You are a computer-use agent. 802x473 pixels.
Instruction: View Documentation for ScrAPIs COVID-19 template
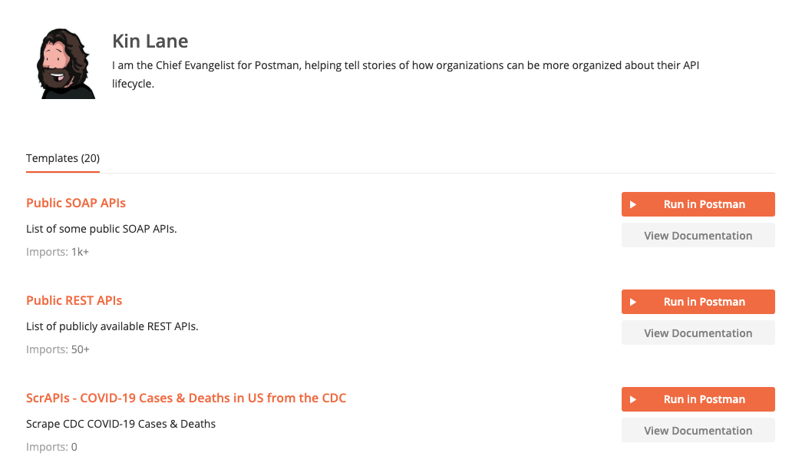(698, 431)
